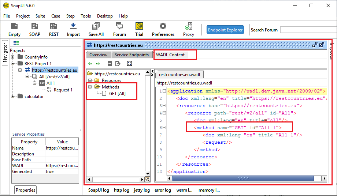
Task: Click the XML editor horizontal scrollbar thumb
Action: coord(243,178)
